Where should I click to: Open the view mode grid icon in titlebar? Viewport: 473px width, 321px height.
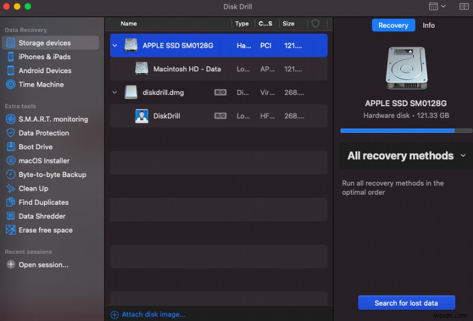pos(433,6)
